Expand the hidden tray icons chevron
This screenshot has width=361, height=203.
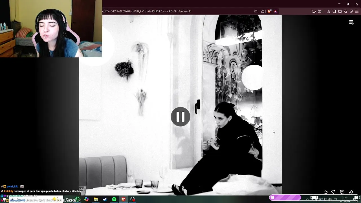click(307, 199)
